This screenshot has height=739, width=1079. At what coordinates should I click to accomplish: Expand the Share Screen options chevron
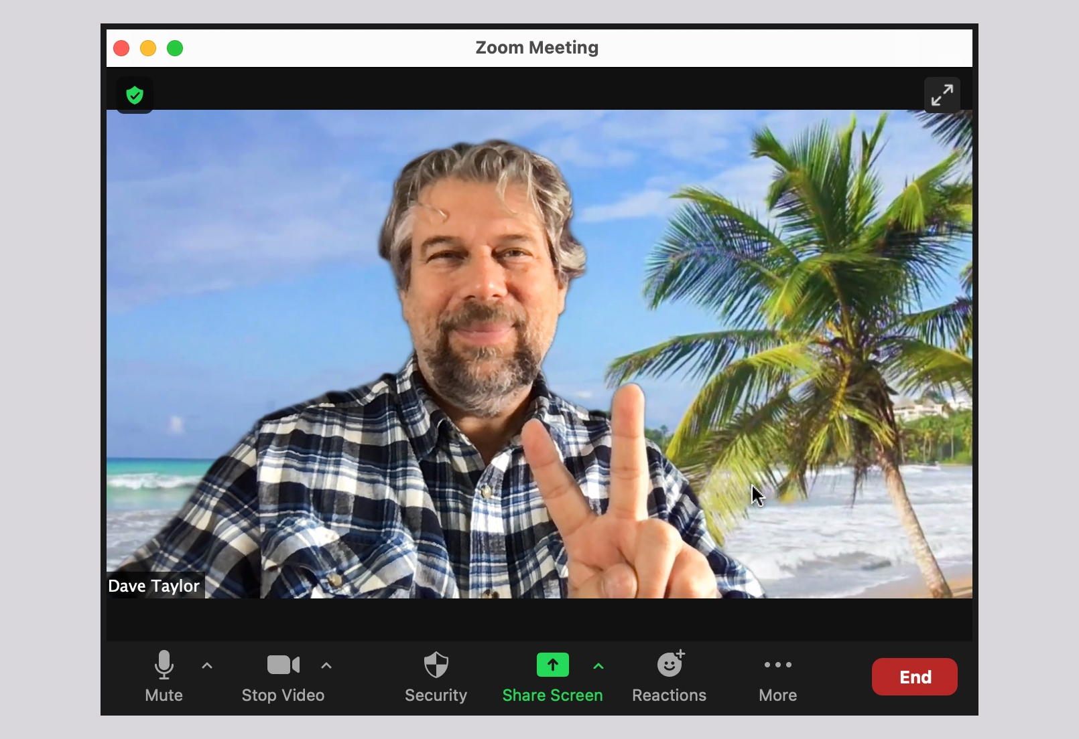point(596,665)
